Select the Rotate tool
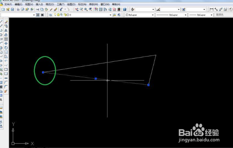233x148 pixels. [x=6, y=48]
